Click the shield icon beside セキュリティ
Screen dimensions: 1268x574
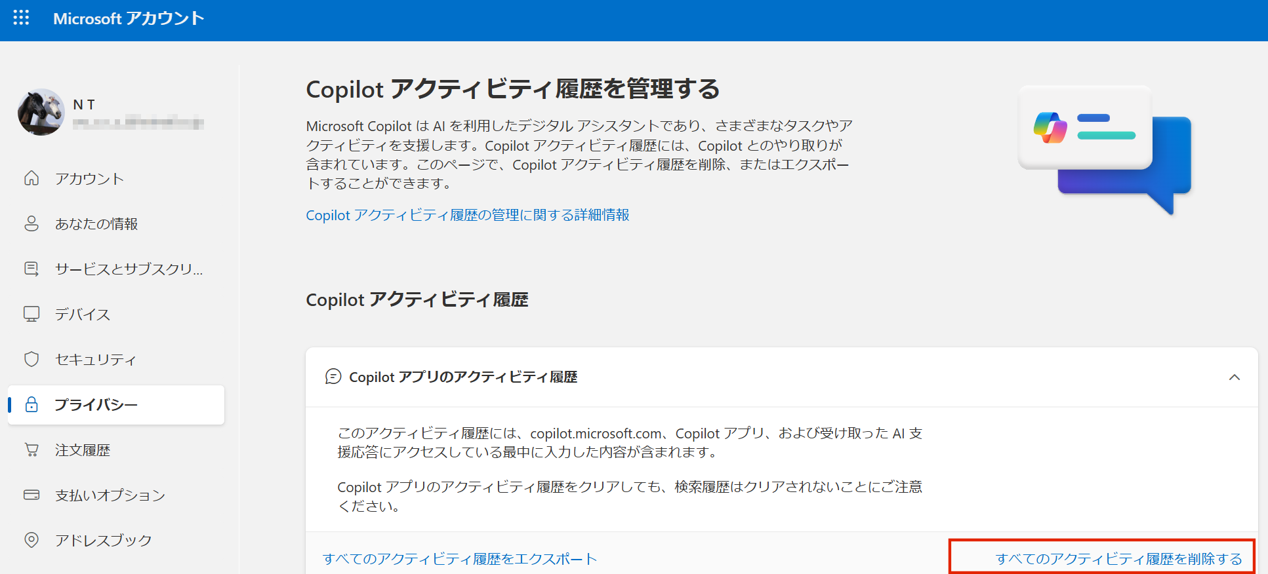31,359
